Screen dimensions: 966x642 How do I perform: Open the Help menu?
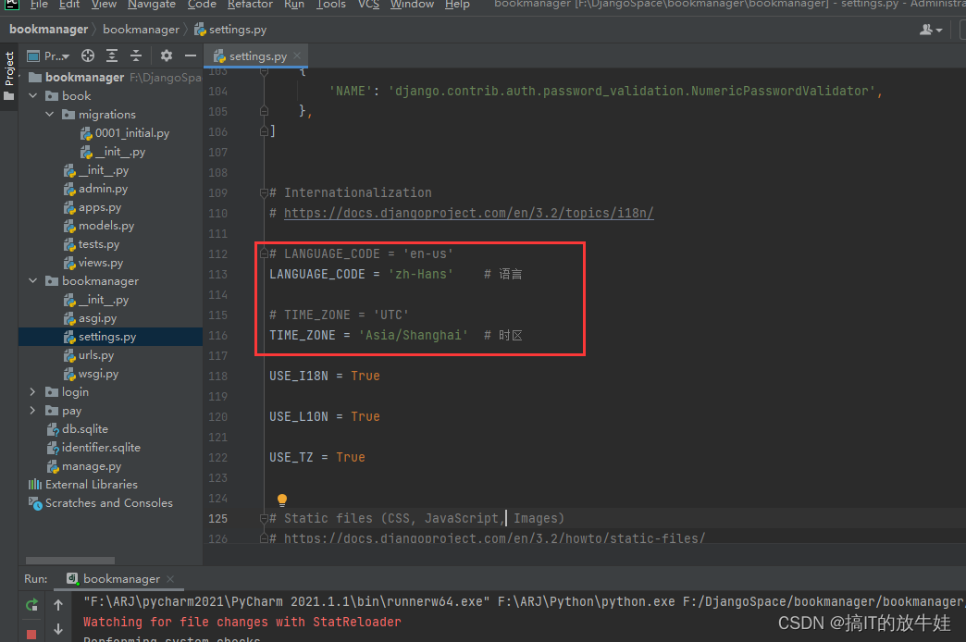457,5
